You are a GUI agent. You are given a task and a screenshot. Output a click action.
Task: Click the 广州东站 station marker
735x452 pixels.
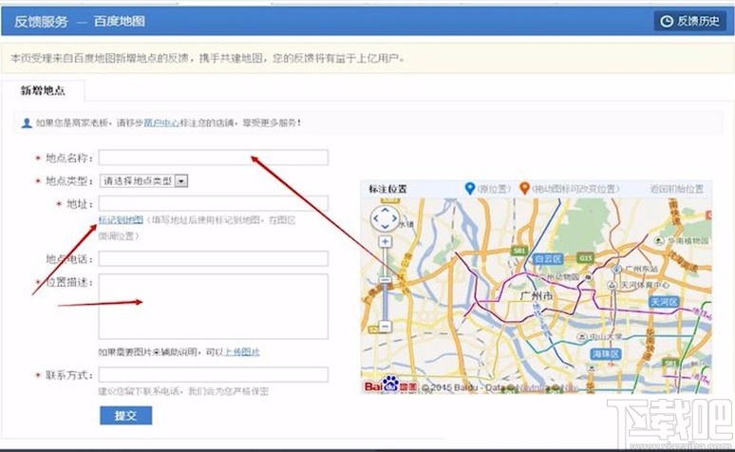pos(617,269)
